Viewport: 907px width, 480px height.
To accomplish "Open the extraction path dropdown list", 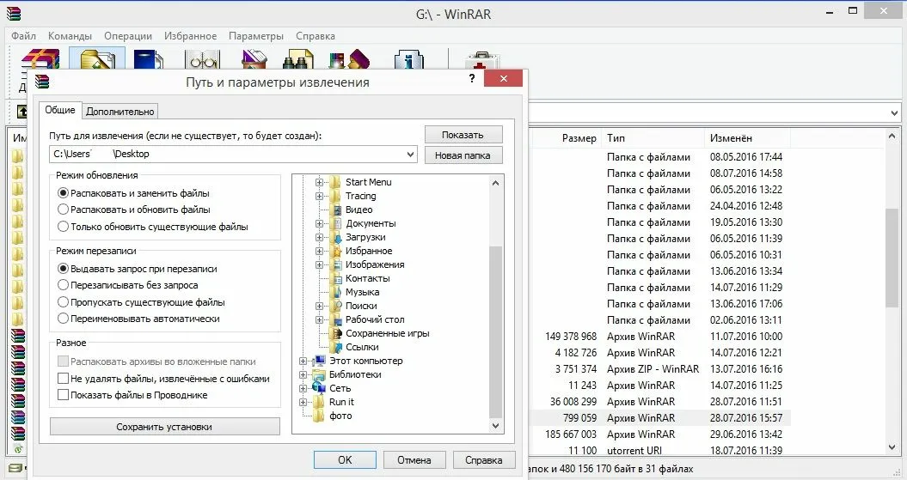I will [410, 155].
